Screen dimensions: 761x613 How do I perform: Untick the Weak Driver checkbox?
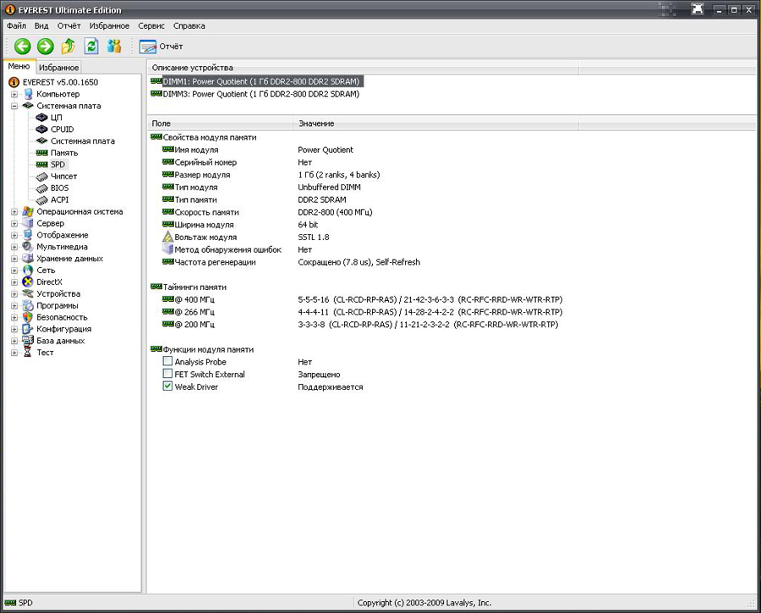(x=167, y=386)
